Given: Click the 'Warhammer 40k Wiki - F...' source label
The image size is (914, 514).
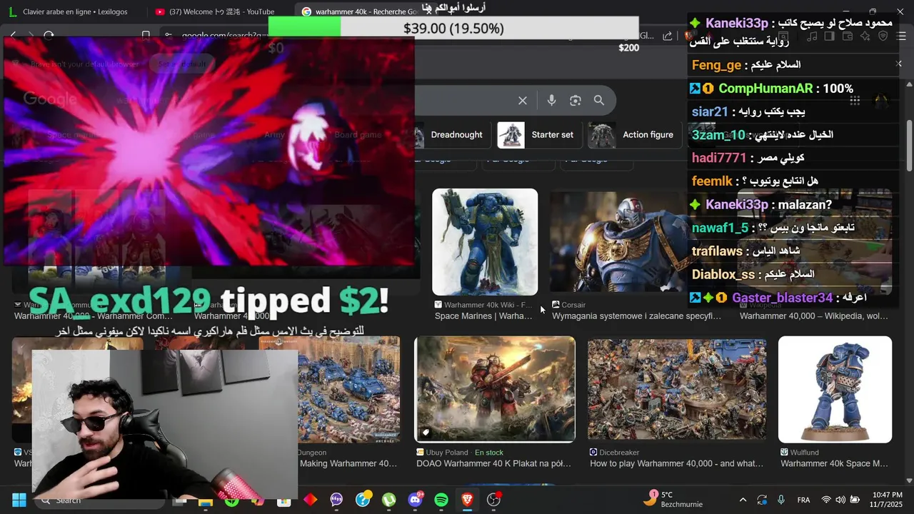Looking at the screenshot, I should pyautogui.click(x=488, y=305).
